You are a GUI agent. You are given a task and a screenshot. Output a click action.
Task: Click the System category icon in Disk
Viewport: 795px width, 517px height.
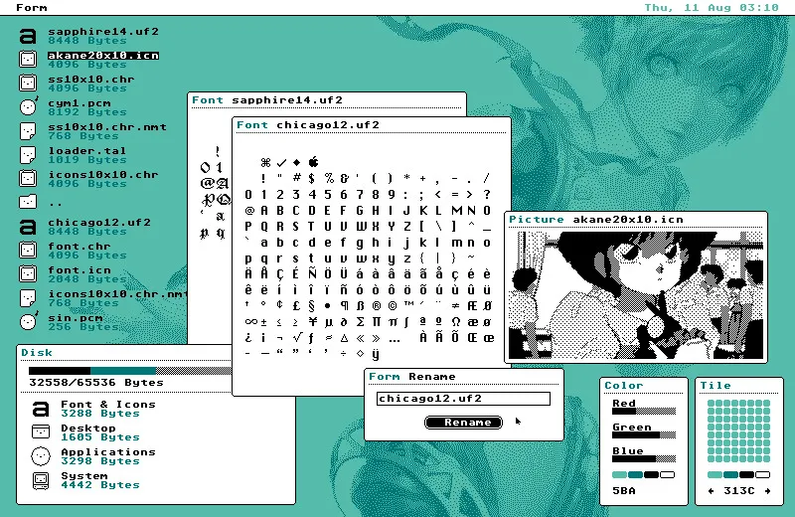[x=41, y=480]
